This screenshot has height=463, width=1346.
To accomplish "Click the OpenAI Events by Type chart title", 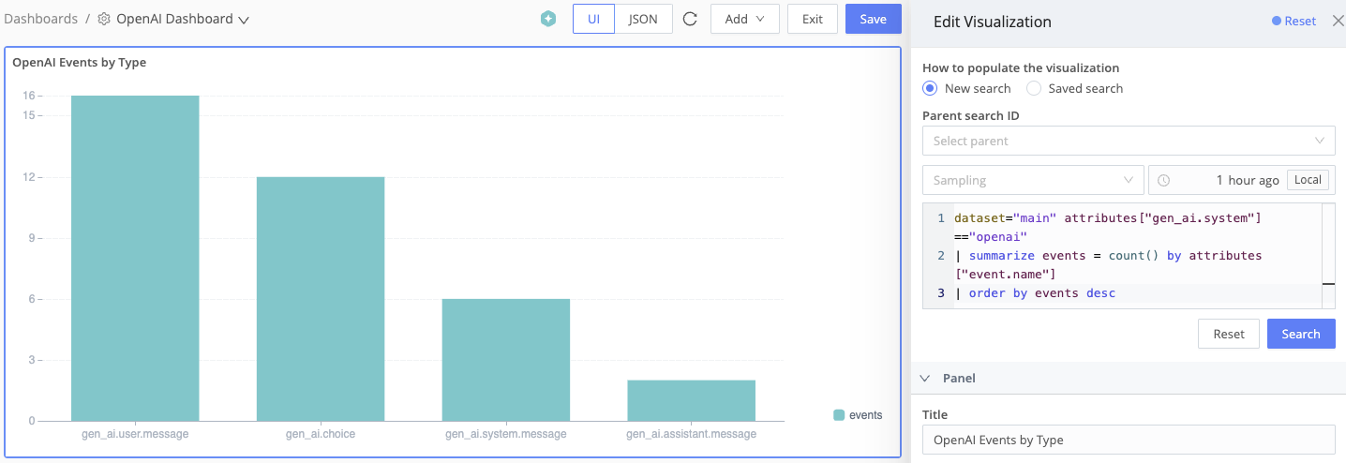I will (79, 63).
